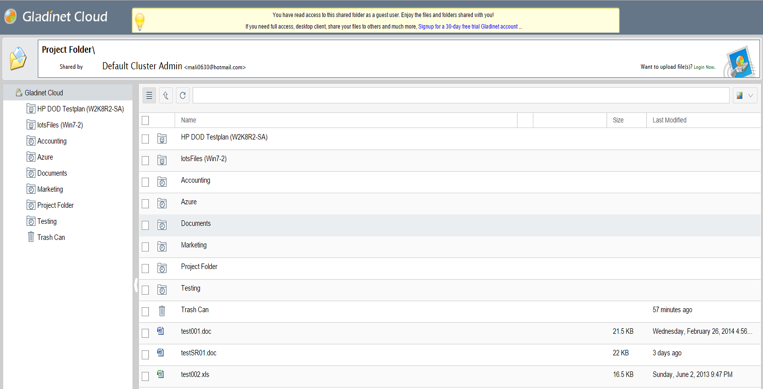
Task: Click the Login Now link
Action: coord(704,66)
